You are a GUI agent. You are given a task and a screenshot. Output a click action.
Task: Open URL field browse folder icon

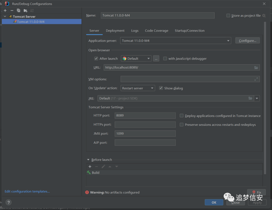(x=256, y=68)
